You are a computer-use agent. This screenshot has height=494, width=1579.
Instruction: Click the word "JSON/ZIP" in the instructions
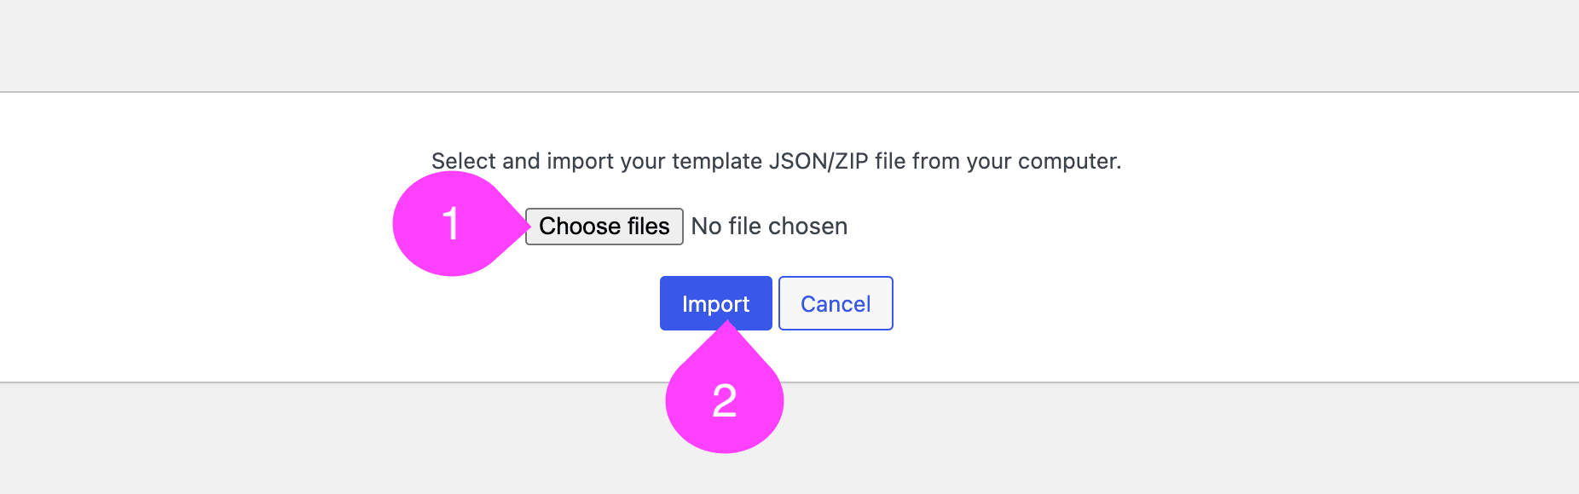(x=818, y=161)
